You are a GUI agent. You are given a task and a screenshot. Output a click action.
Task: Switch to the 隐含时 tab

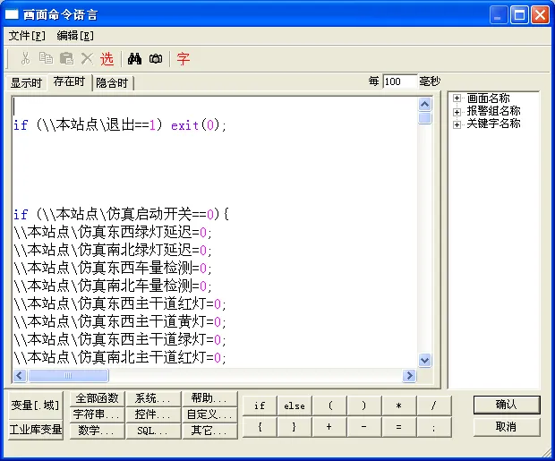pos(113,83)
